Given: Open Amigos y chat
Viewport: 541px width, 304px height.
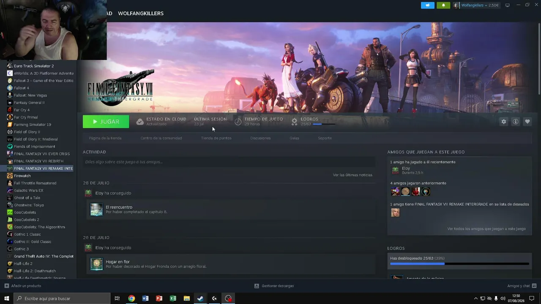Looking at the screenshot, I should [x=519, y=286].
